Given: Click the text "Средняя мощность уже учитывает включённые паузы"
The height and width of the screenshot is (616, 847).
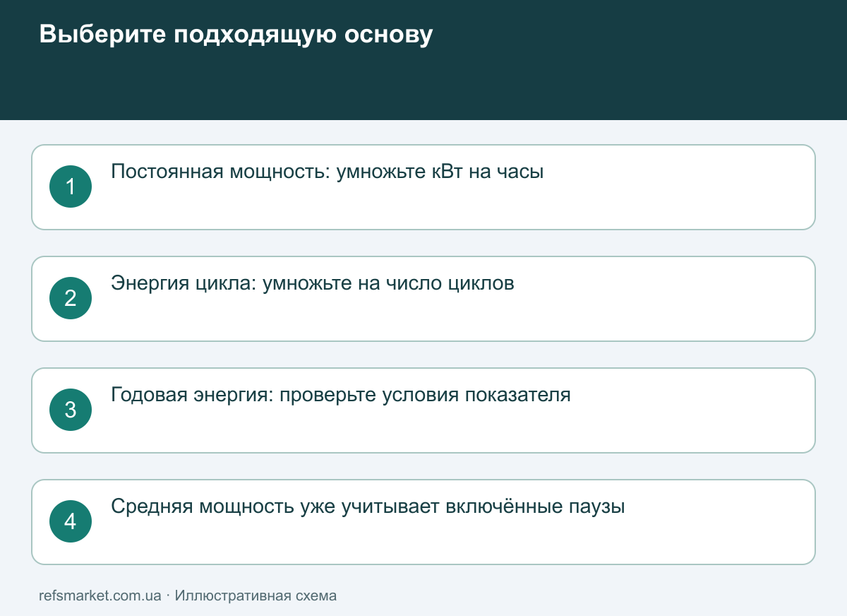Looking at the screenshot, I should [368, 507].
